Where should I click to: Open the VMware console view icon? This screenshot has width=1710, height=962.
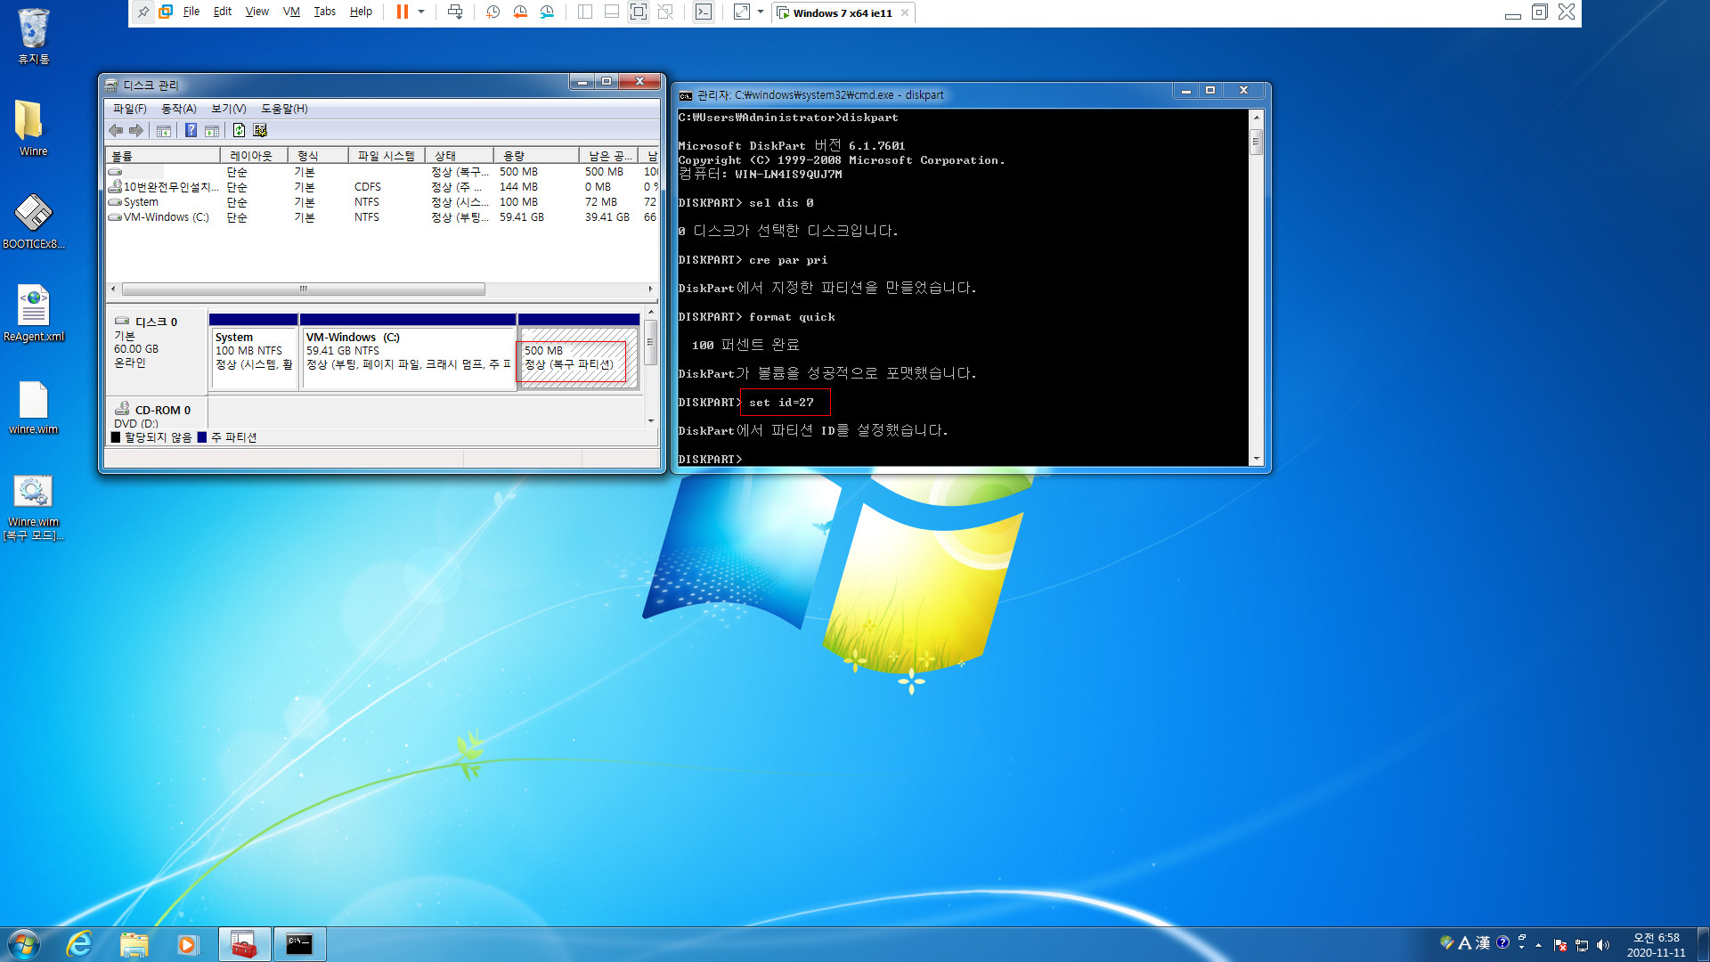[704, 12]
